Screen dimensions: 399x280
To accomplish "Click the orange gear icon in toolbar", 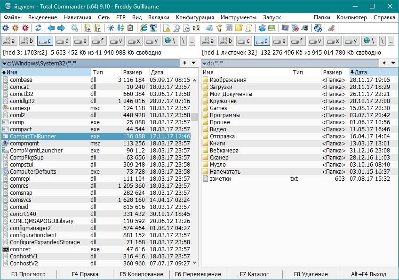I will point(15,28).
